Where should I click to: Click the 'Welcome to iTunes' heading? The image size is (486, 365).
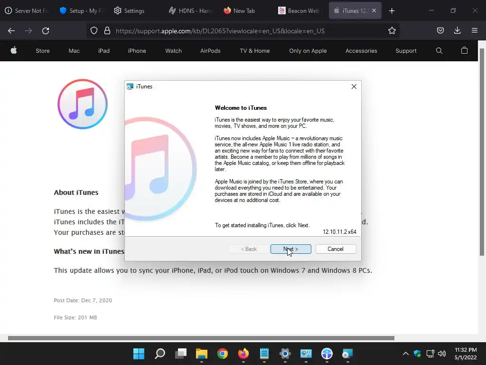click(241, 108)
